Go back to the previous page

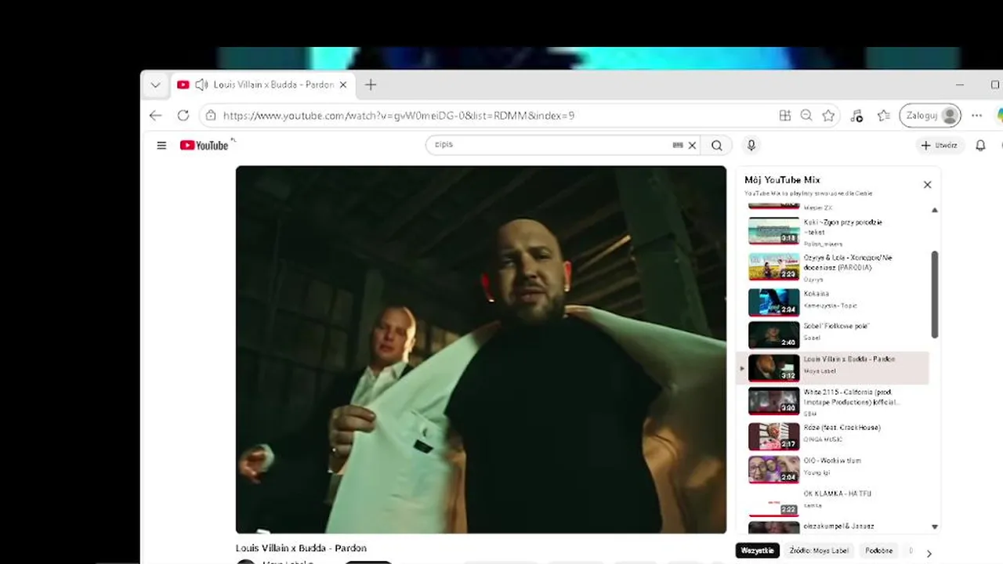click(155, 115)
